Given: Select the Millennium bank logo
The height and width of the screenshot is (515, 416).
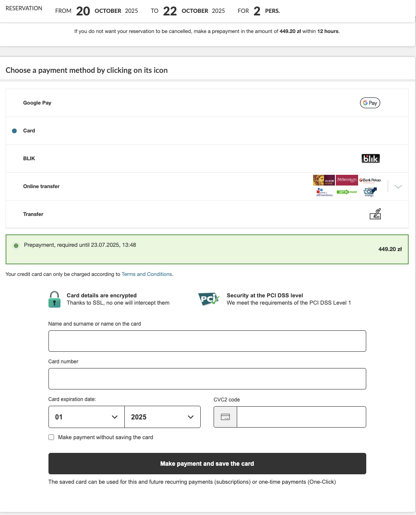Looking at the screenshot, I should click(x=347, y=180).
